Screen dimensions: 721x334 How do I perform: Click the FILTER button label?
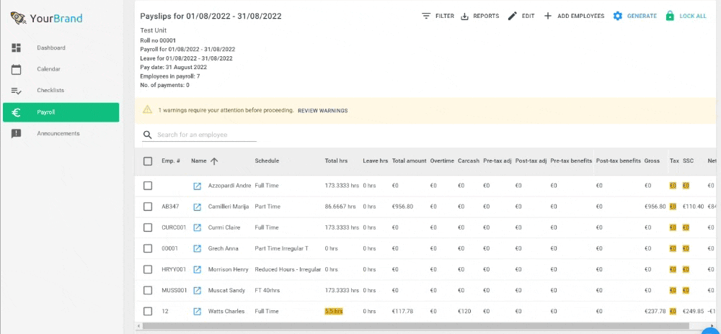[x=445, y=16]
